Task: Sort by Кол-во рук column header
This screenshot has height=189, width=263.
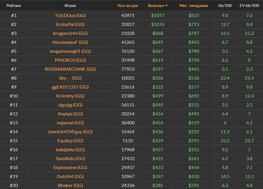Action: pos(128,6)
